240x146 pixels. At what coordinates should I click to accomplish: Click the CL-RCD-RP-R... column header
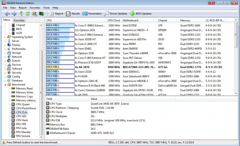coord(215,20)
